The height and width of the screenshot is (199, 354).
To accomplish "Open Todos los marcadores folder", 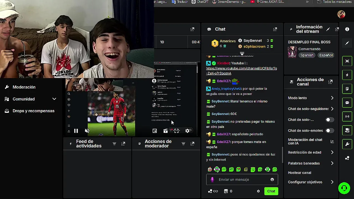I will point(334,2).
